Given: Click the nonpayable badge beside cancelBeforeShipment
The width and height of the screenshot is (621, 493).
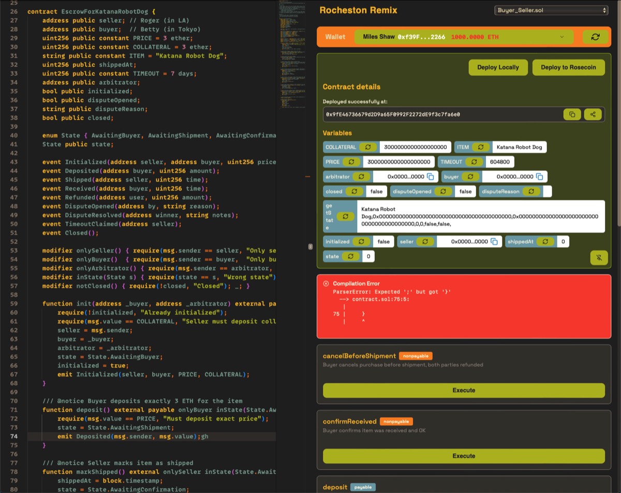Looking at the screenshot, I should coord(416,356).
